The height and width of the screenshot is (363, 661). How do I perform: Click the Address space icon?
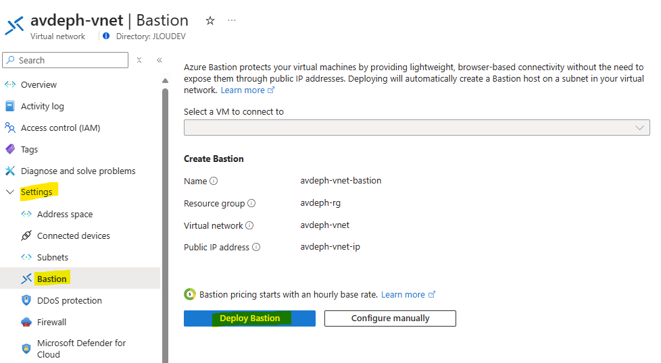(x=26, y=214)
